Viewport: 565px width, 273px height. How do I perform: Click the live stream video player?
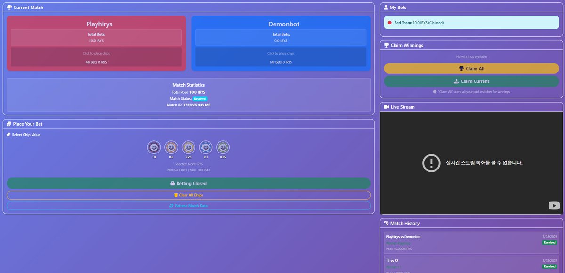[471, 163]
